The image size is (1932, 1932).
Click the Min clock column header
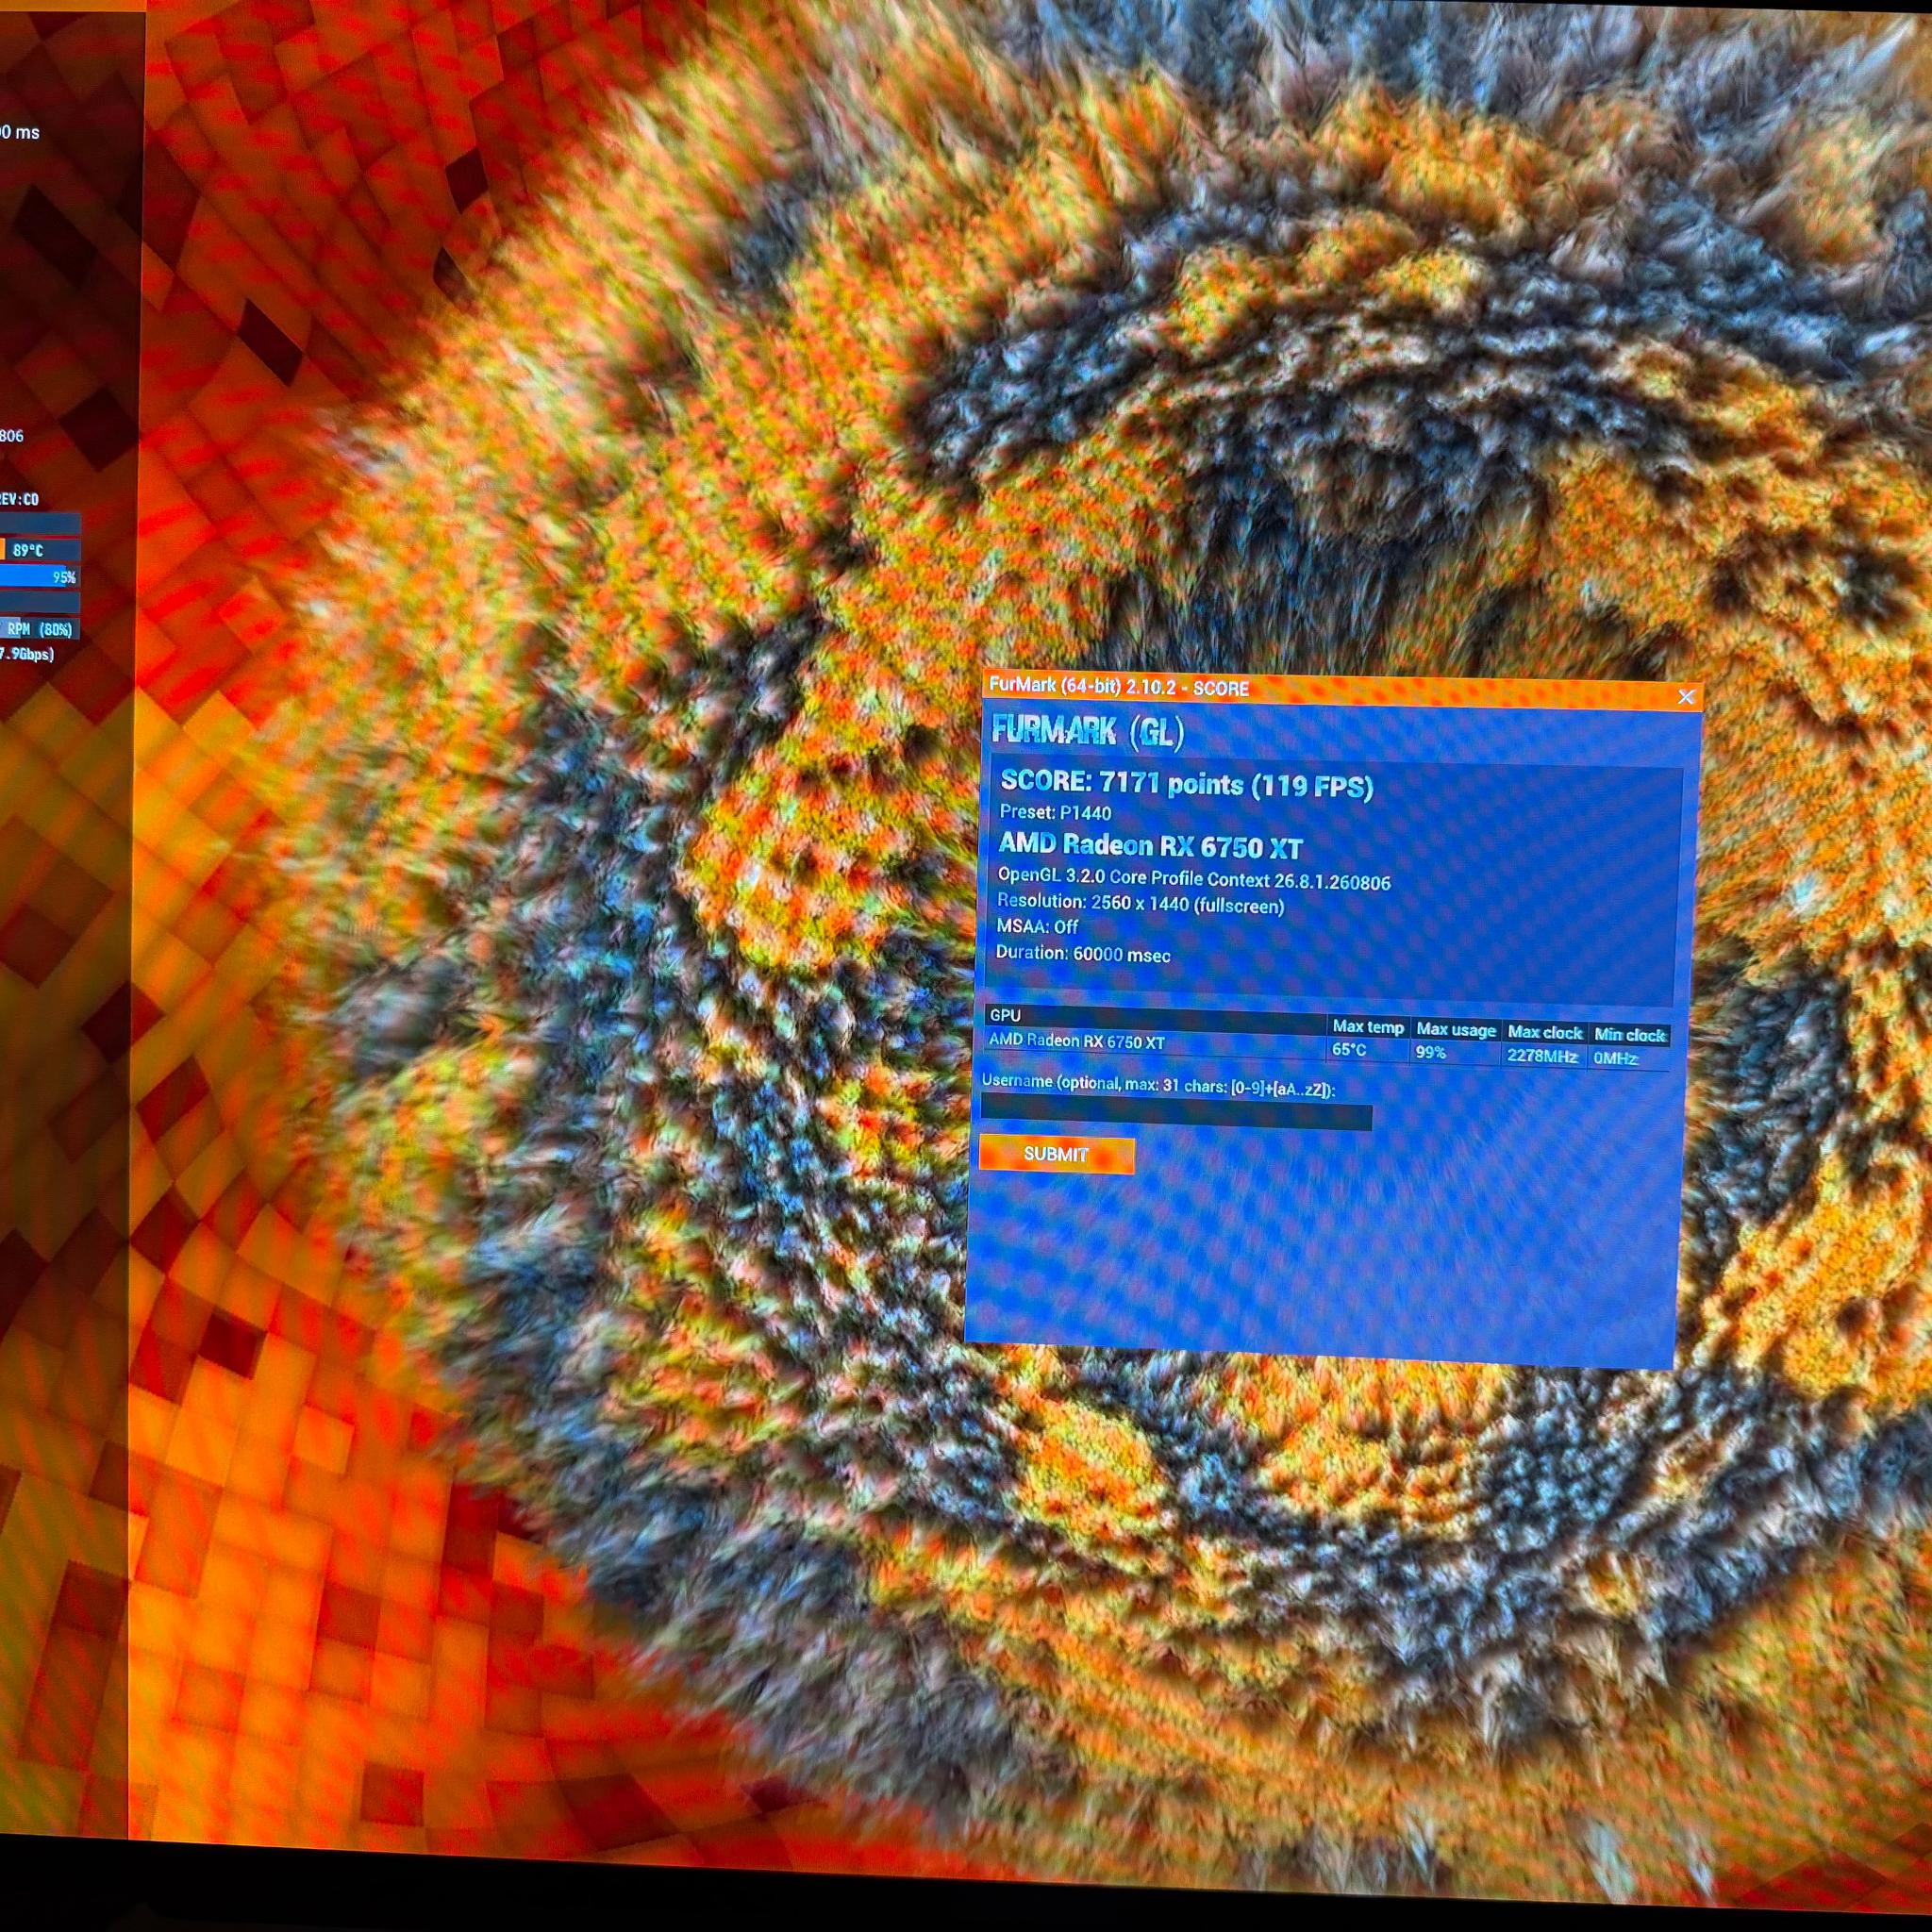(x=1629, y=1034)
